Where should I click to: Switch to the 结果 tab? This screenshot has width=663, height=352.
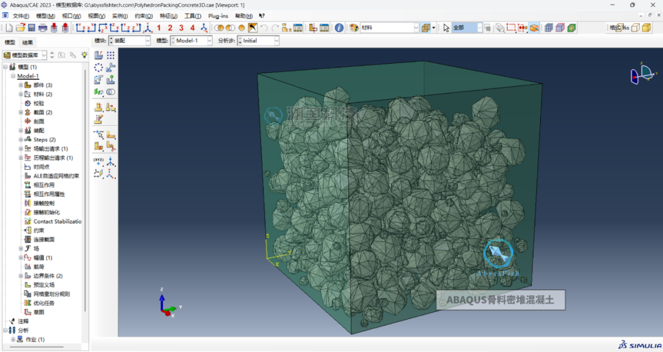pos(28,42)
